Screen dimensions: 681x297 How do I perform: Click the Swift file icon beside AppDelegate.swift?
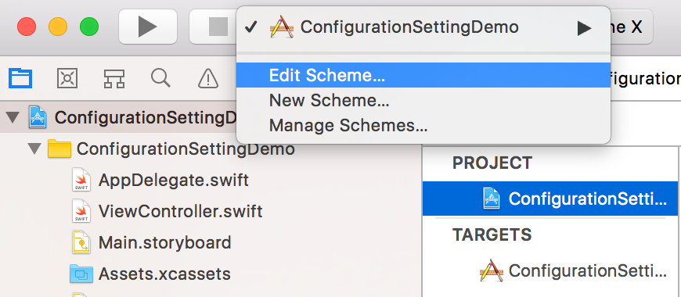tap(81, 180)
